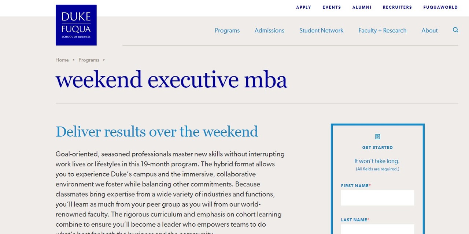Open the Alumni link

tap(362, 7)
